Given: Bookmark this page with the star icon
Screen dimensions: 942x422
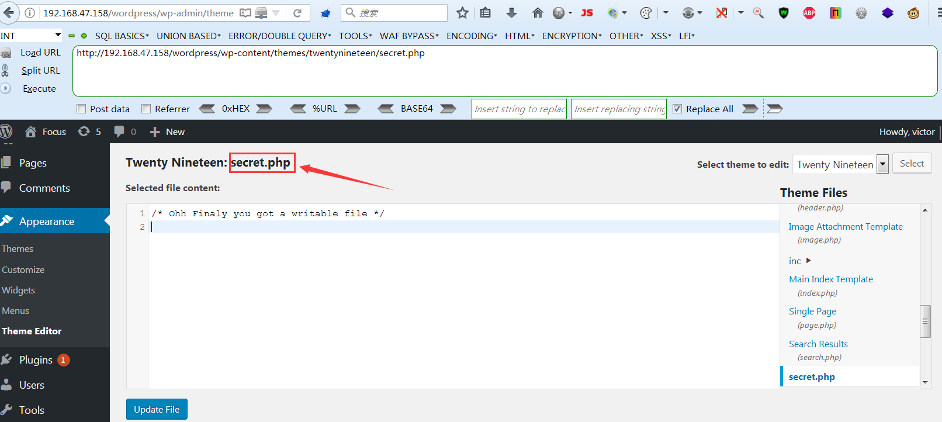Looking at the screenshot, I should tap(462, 13).
